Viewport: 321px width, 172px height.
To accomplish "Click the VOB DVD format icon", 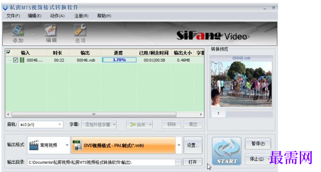I will (77, 145).
